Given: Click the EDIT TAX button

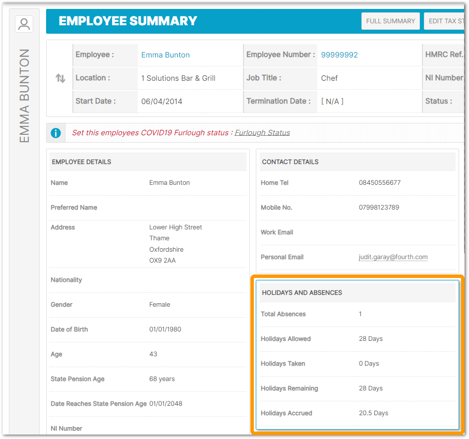Looking at the screenshot, I should [445, 21].
